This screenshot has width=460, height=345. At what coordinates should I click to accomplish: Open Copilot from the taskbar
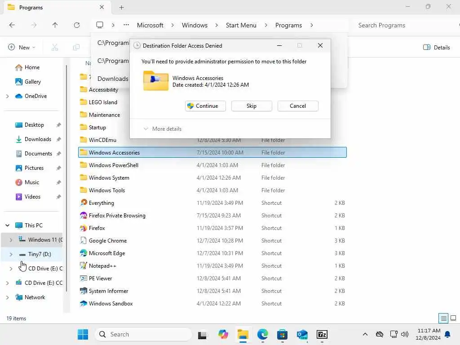click(x=223, y=334)
